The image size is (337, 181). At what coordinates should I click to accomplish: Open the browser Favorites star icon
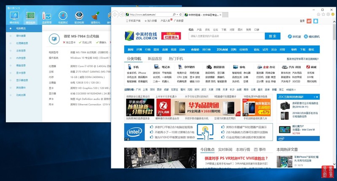(x=323, y=14)
